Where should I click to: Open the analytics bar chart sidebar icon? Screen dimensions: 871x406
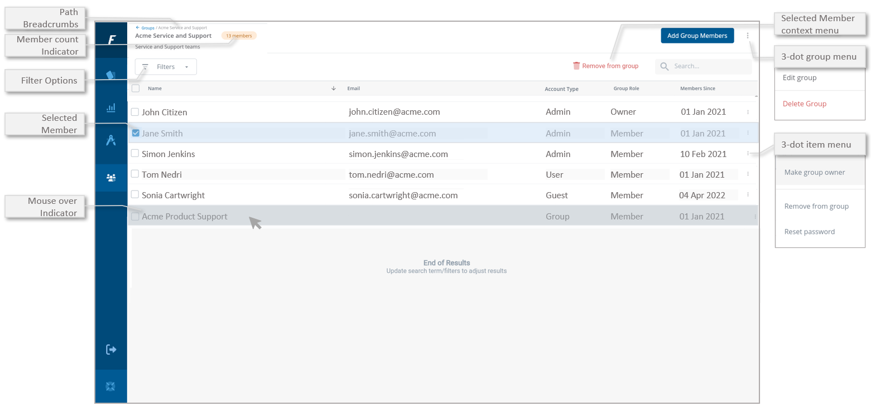(111, 107)
